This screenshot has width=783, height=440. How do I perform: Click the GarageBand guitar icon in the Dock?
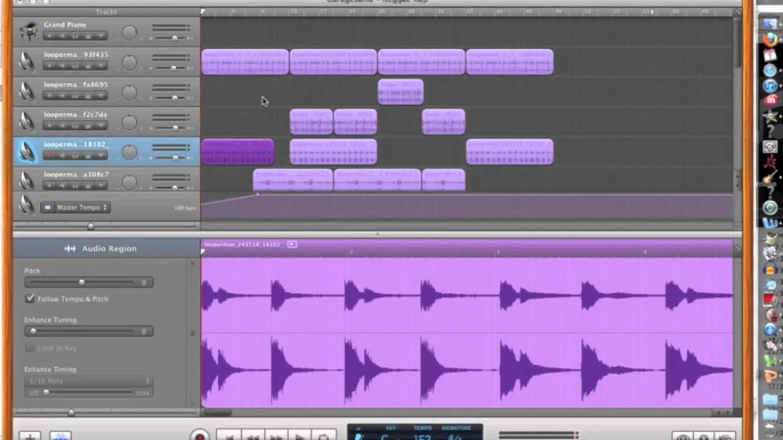770,178
